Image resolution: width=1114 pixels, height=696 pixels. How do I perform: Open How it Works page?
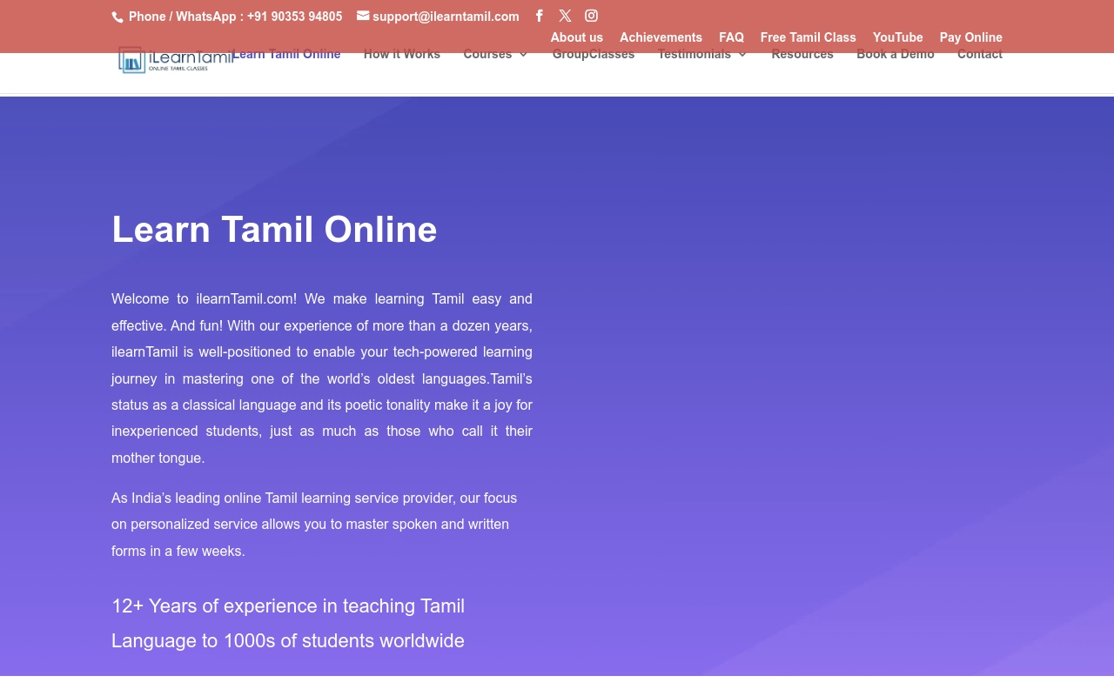pyautogui.click(x=402, y=54)
